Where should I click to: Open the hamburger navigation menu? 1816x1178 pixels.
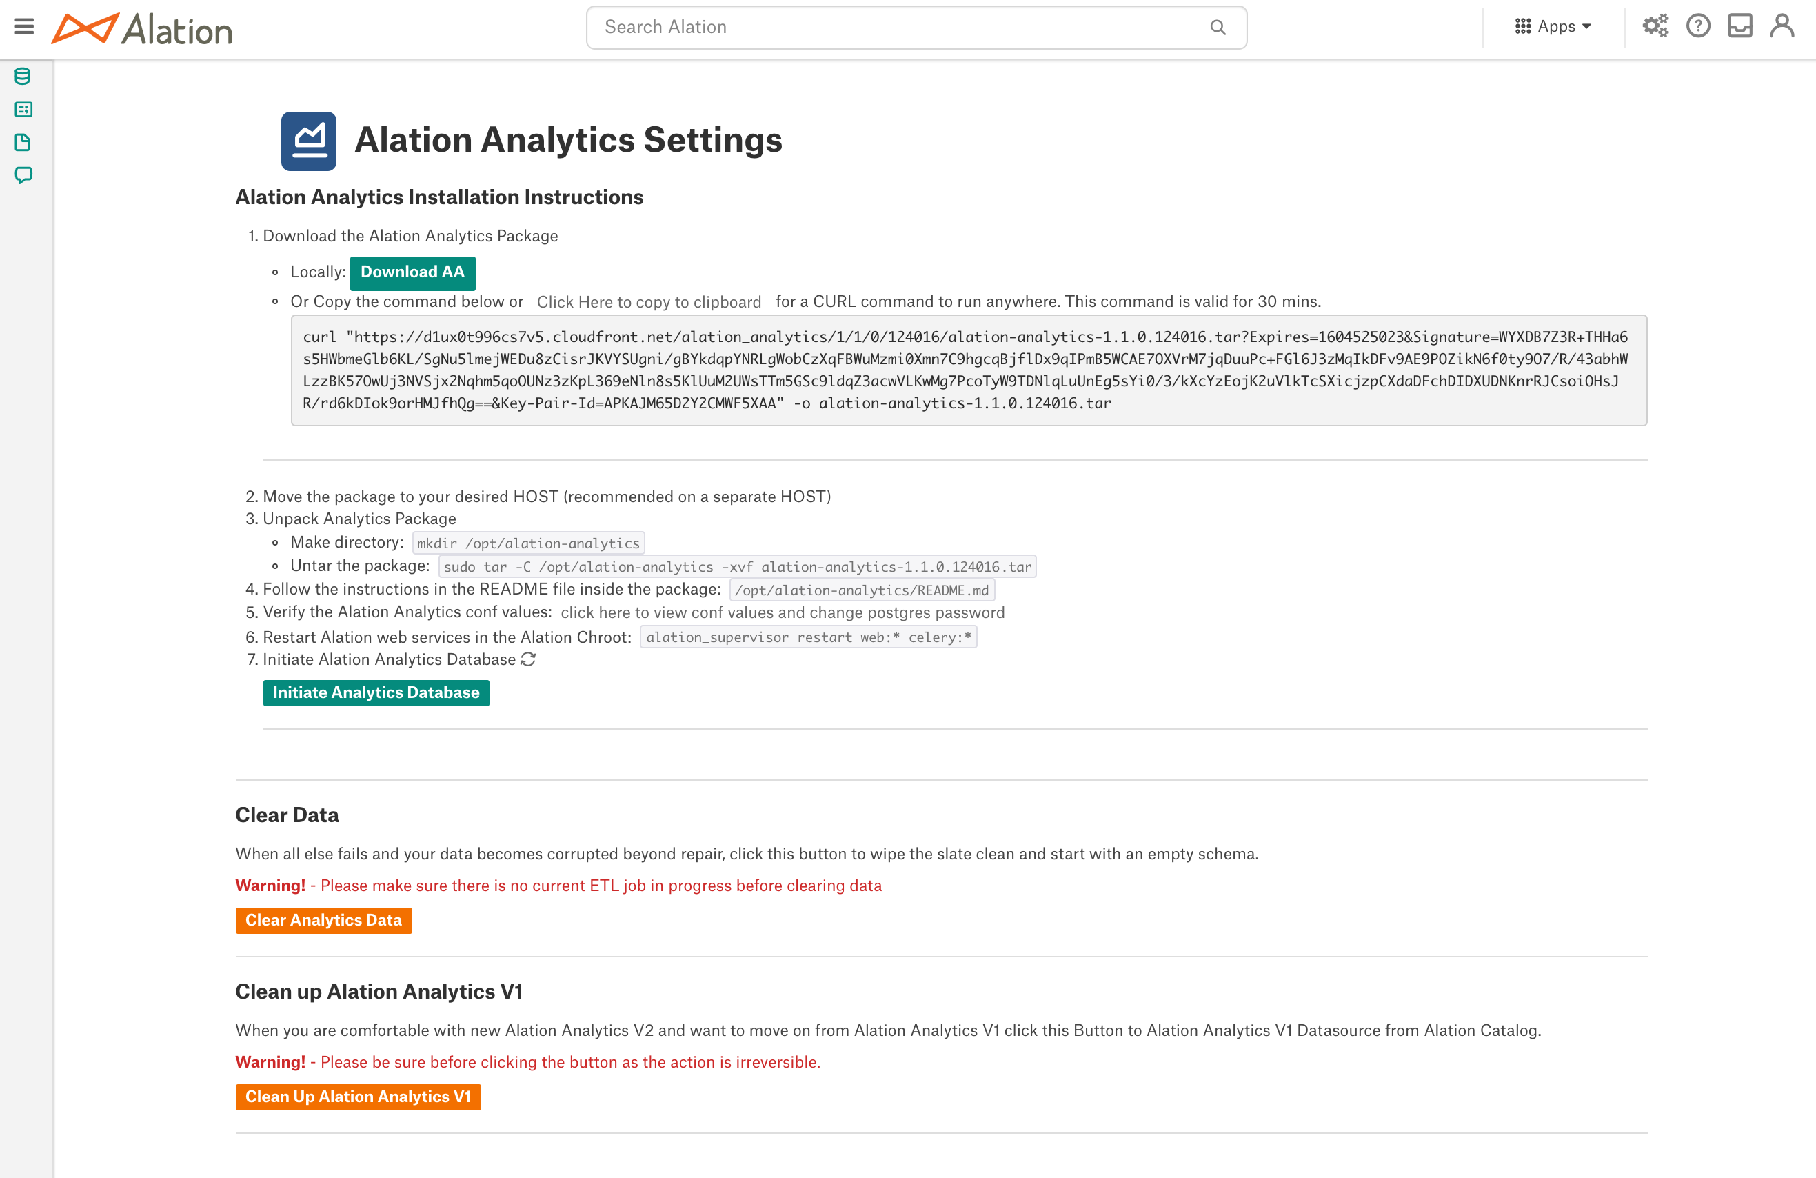tap(24, 27)
